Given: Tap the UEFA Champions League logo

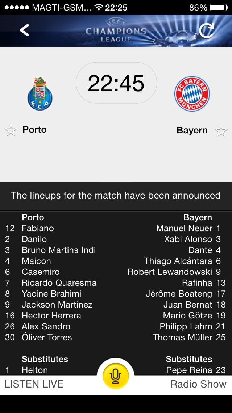Looking at the screenshot, I should [x=116, y=31].
